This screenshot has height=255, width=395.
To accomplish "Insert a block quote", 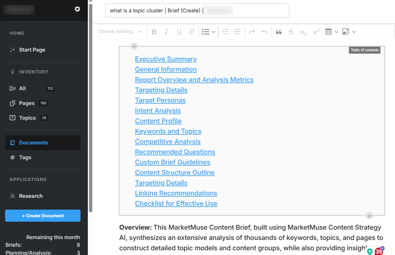I will [x=279, y=32].
